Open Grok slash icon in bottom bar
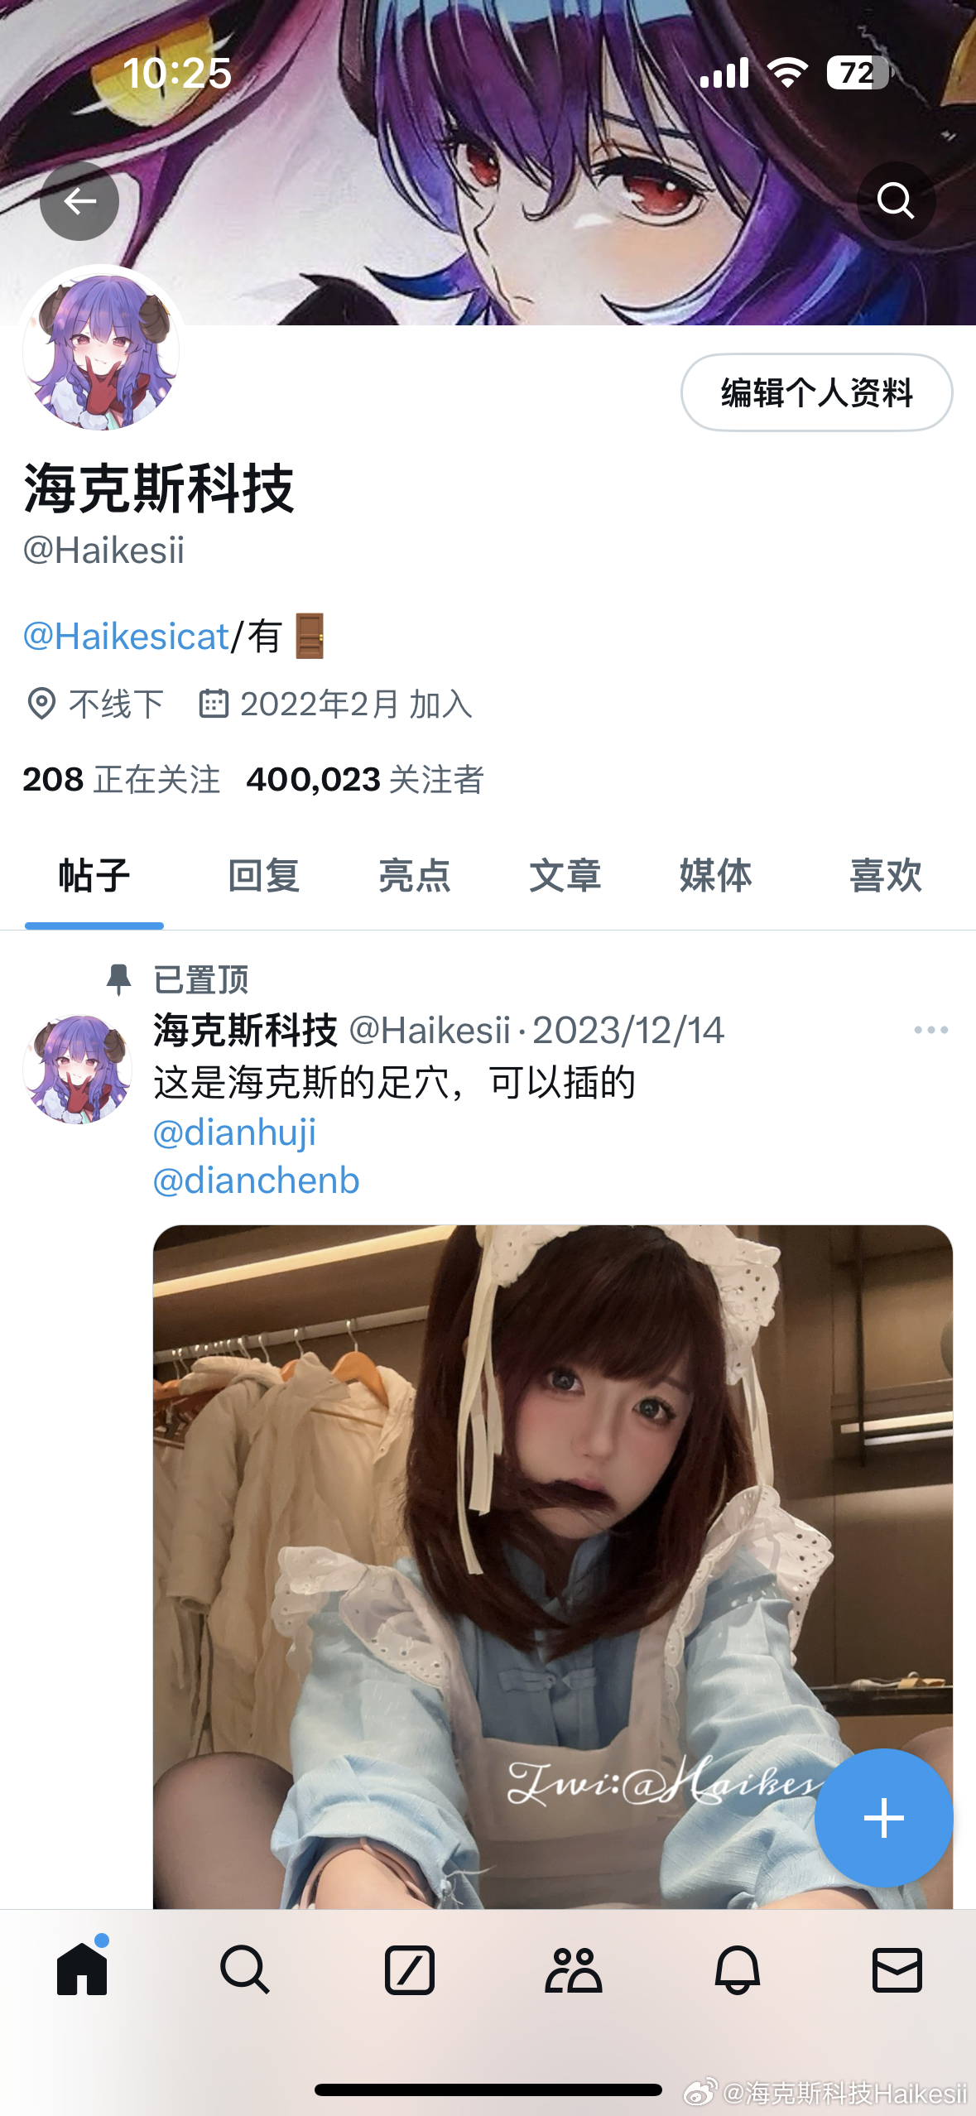Image resolution: width=976 pixels, height=2116 pixels. click(x=409, y=1969)
